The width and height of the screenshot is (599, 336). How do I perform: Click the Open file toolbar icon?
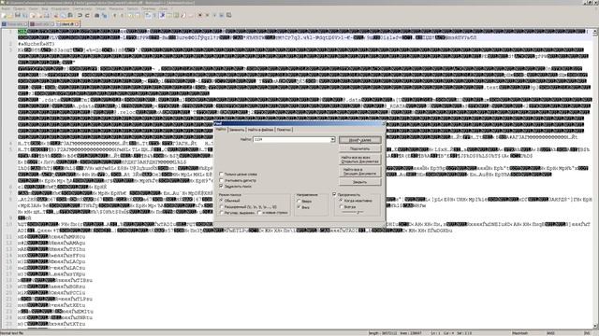click(x=9, y=15)
